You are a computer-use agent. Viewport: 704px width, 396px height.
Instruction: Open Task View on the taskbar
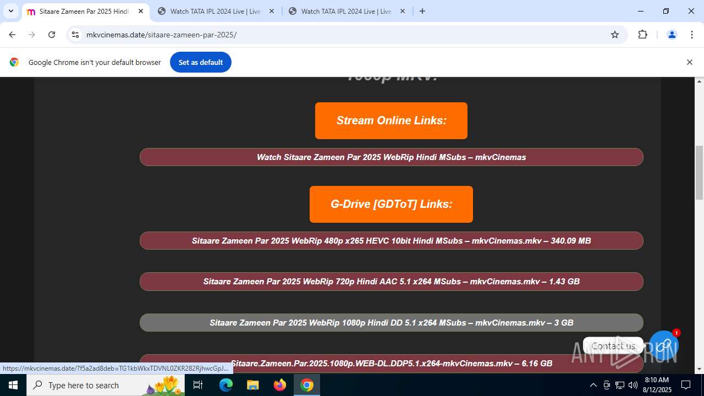[x=199, y=385]
